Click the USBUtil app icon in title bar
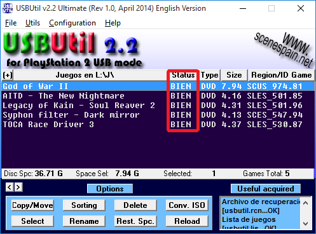 pos(8,8)
